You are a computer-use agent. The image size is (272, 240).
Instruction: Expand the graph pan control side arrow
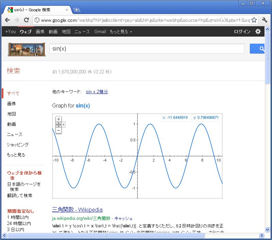(64, 125)
